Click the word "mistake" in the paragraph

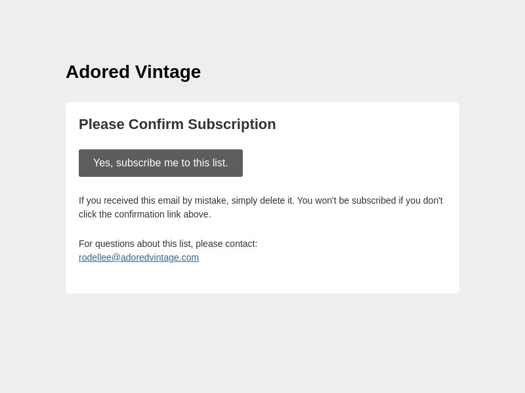(211, 200)
